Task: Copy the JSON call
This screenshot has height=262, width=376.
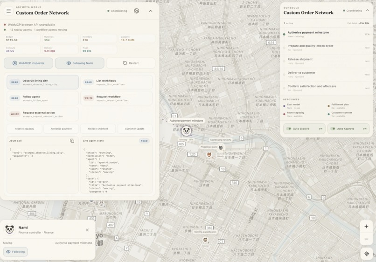Action: (72, 141)
